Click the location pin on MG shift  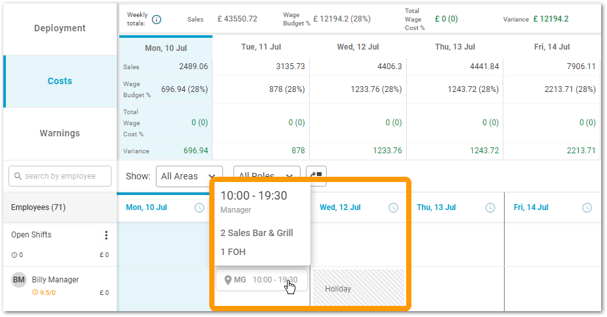[x=228, y=280]
